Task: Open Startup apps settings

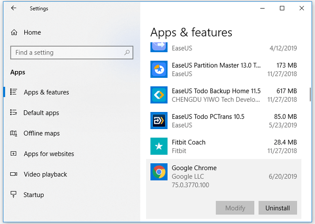Action: pyautogui.click(x=33, y=195)
